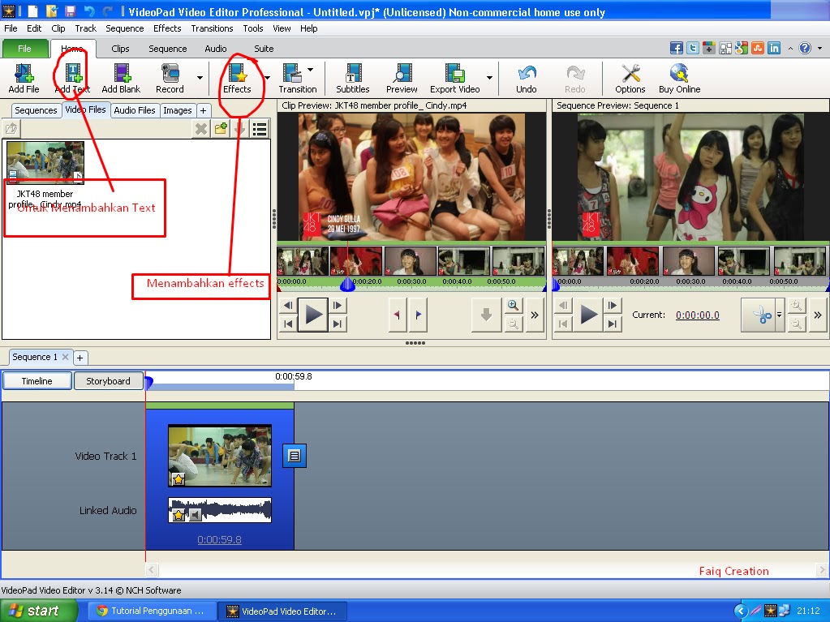
Task: Click the LinkedIn share icon
Action: pyautogui.click(x=774, y=48)
